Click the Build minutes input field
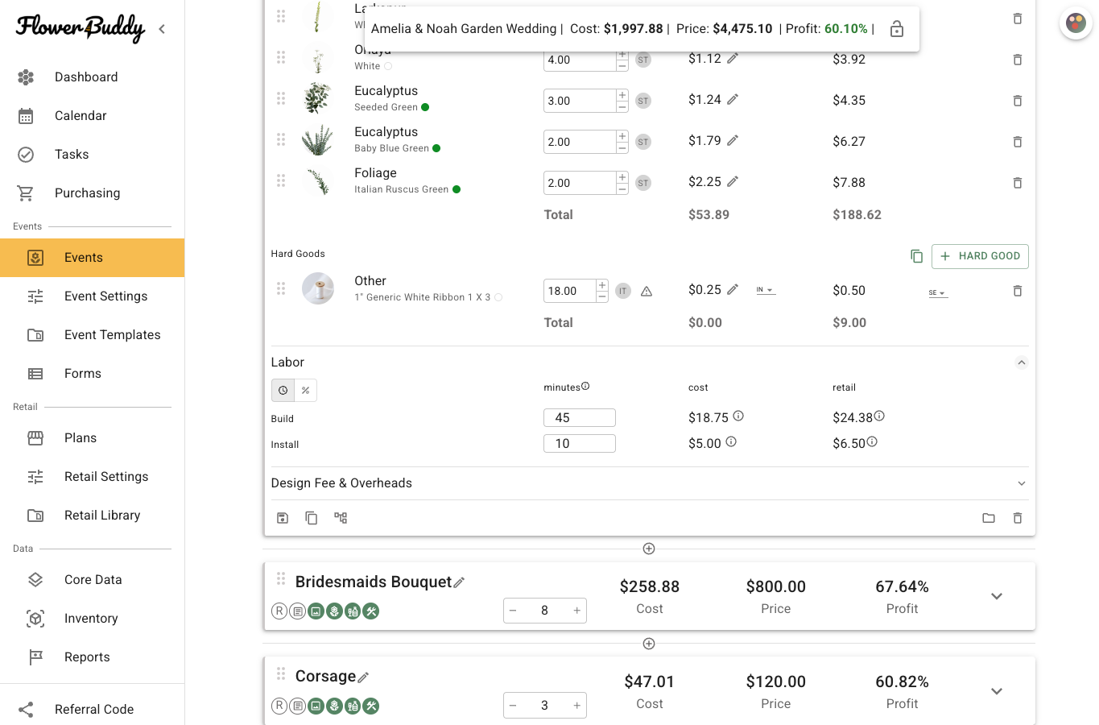This screenshot has height=725, width=1099. (x=580, y=417)
